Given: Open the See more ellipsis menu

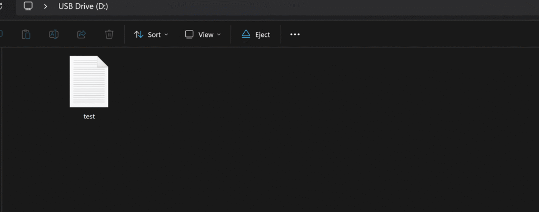Looking at the screenshot, I should coord(295,34).
